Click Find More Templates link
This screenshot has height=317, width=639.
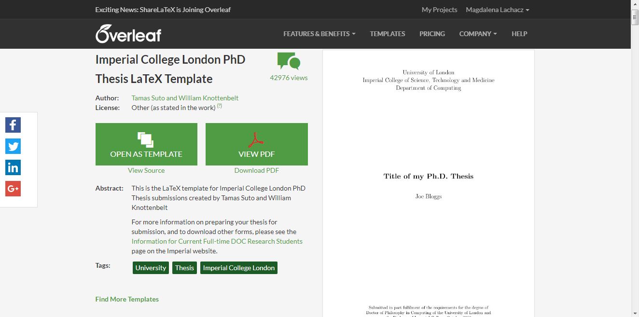click(127, 299)
